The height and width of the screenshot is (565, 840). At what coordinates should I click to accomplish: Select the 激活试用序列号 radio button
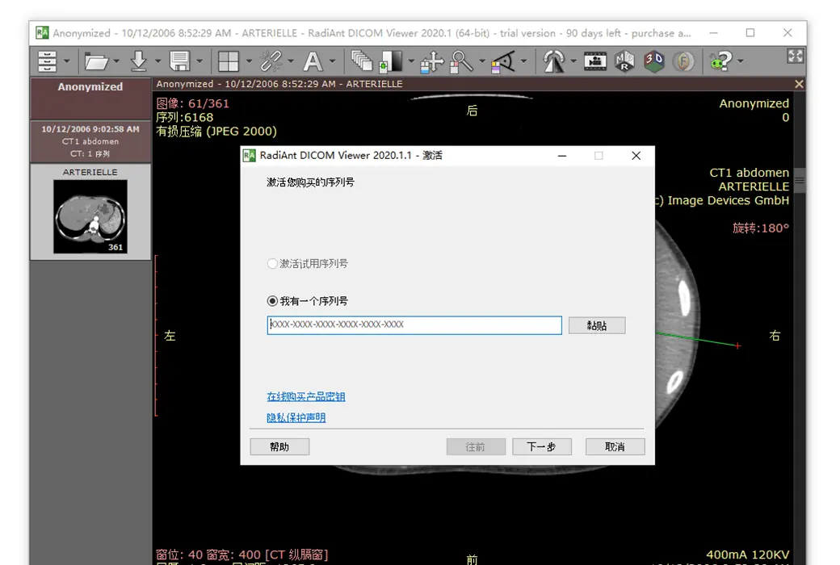click(x=272, y=263)
